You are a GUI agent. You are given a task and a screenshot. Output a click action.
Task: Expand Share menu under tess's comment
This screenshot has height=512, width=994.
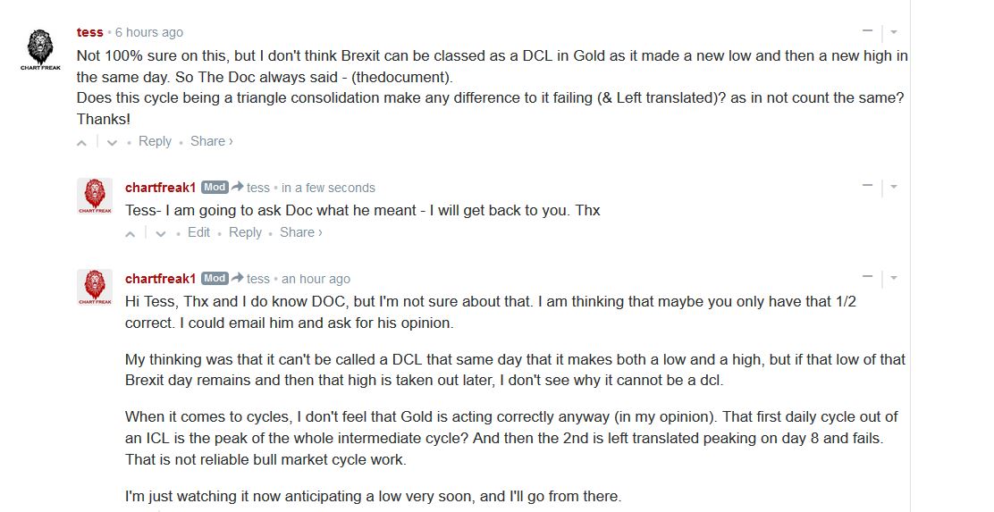tap(211, 141)
